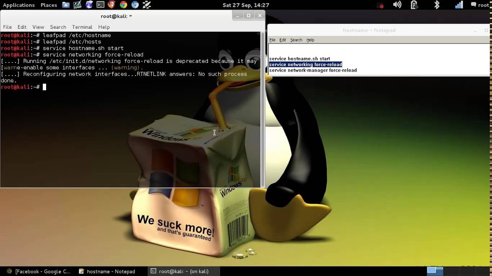Launch Google Chrome from top panel
This screenshot has width=492, height=276.
pyautogui.click(x=123, y=5)
